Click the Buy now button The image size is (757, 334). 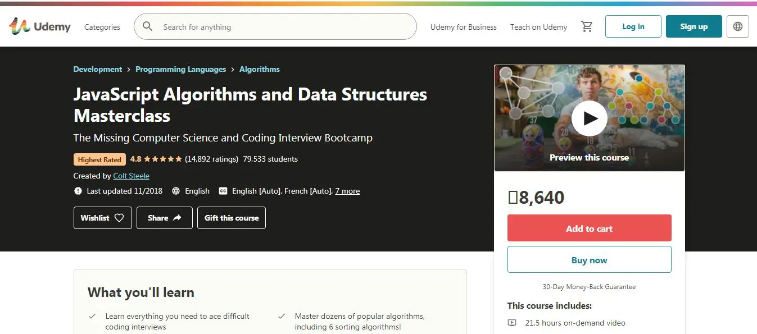click(589, 260)
